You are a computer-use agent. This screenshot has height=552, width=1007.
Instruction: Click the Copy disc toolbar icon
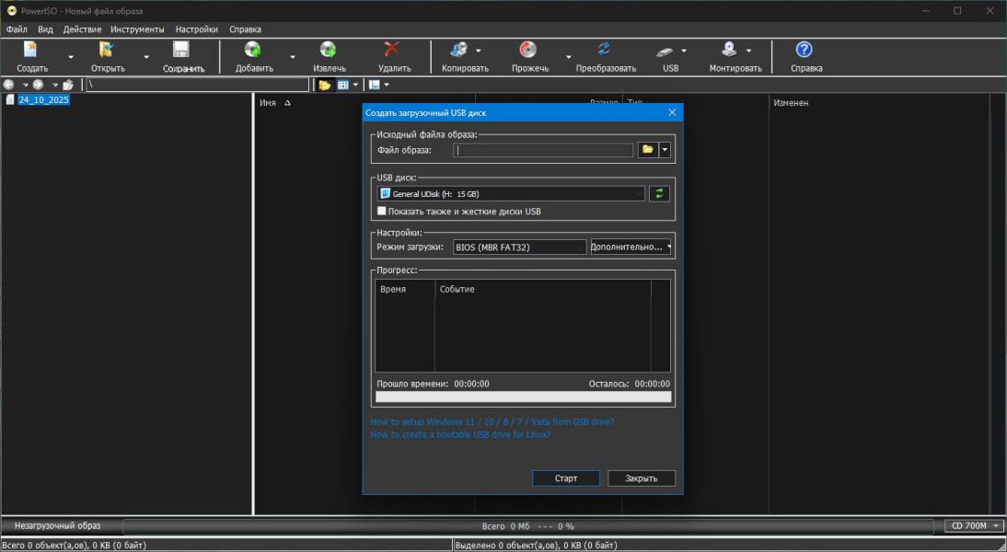459,52
